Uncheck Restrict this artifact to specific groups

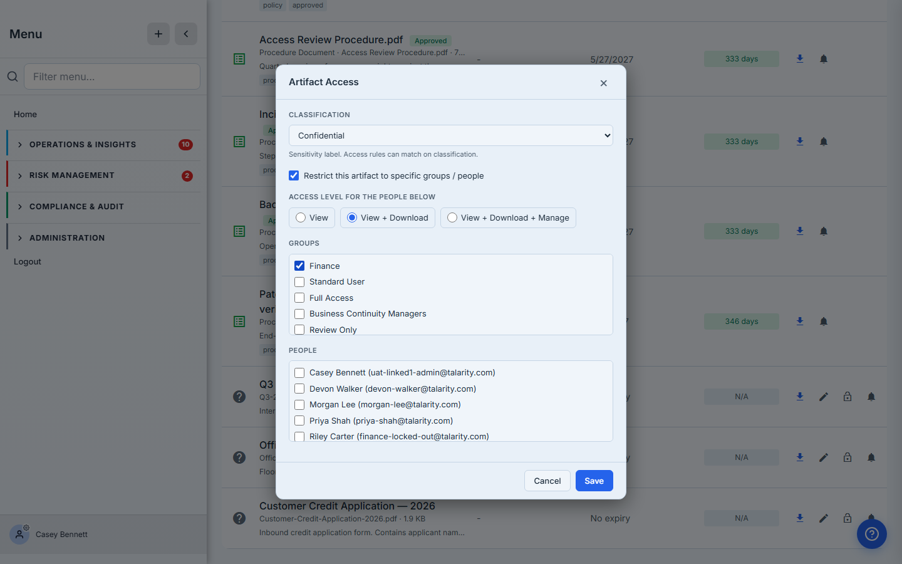click(294, 175)
